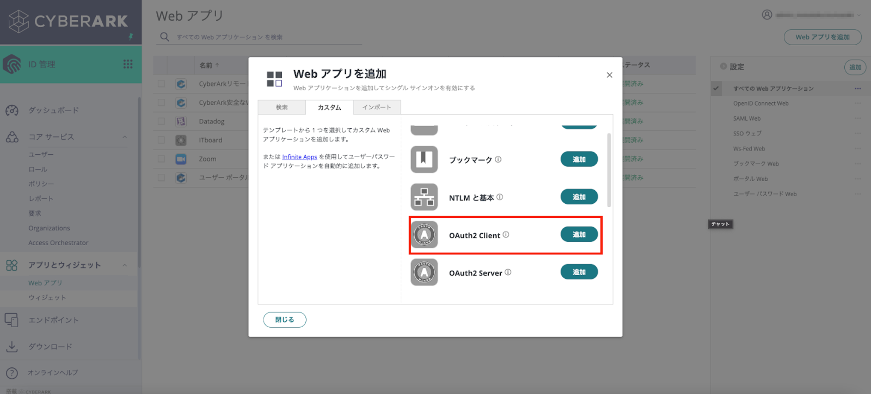The width and height of the screenshot is (871, 394).
Task: Collapse the アプリとウィジェット section
Action: tap(125, 265)
